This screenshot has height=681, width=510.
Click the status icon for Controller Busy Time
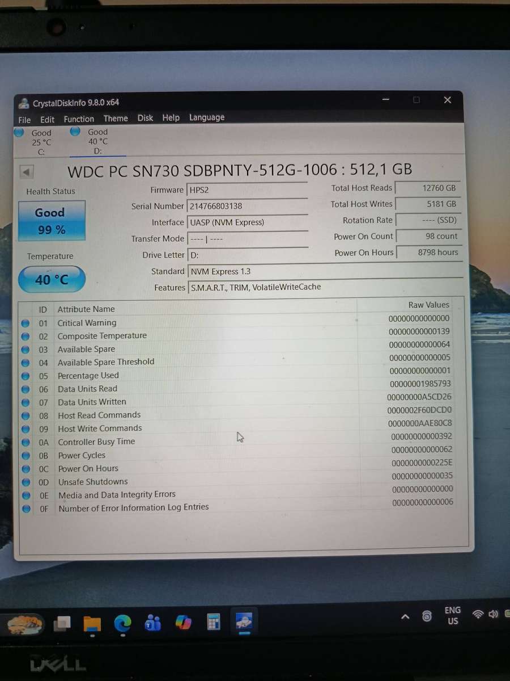pyautogui.click(x=25, y=443)
